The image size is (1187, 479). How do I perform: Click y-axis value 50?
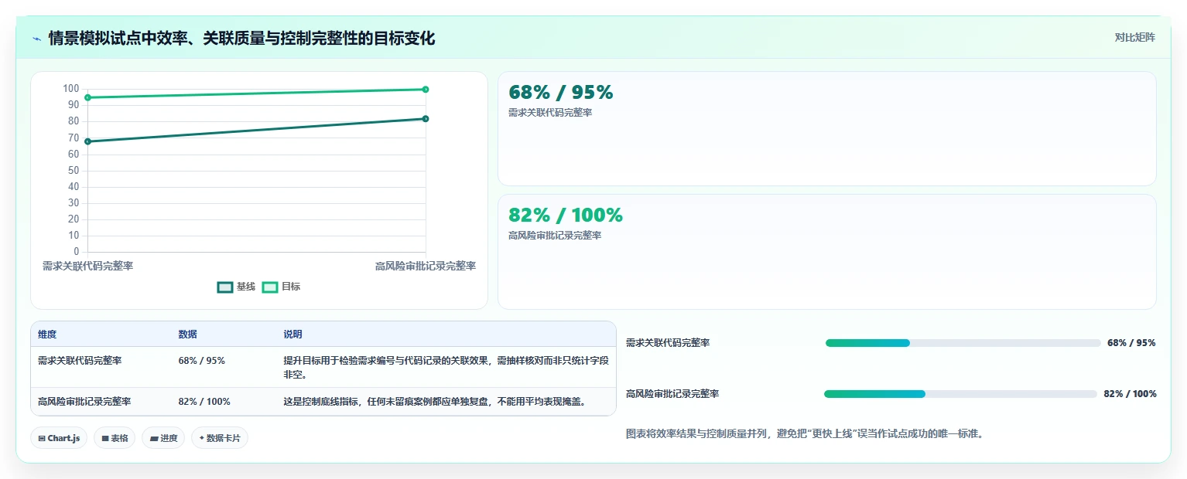coord(74,171)
